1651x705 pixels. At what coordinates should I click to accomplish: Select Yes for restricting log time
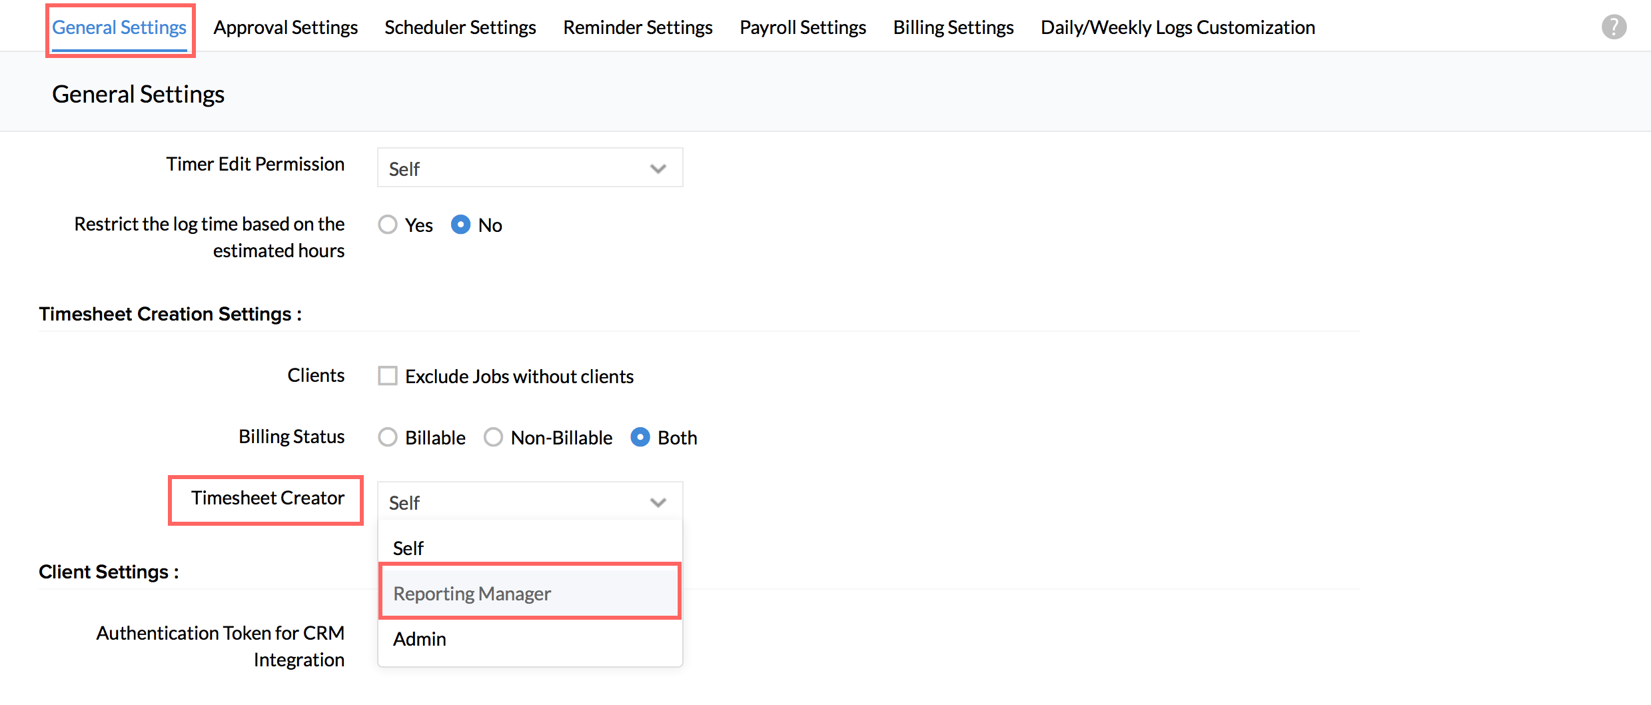tap(388, 225)
